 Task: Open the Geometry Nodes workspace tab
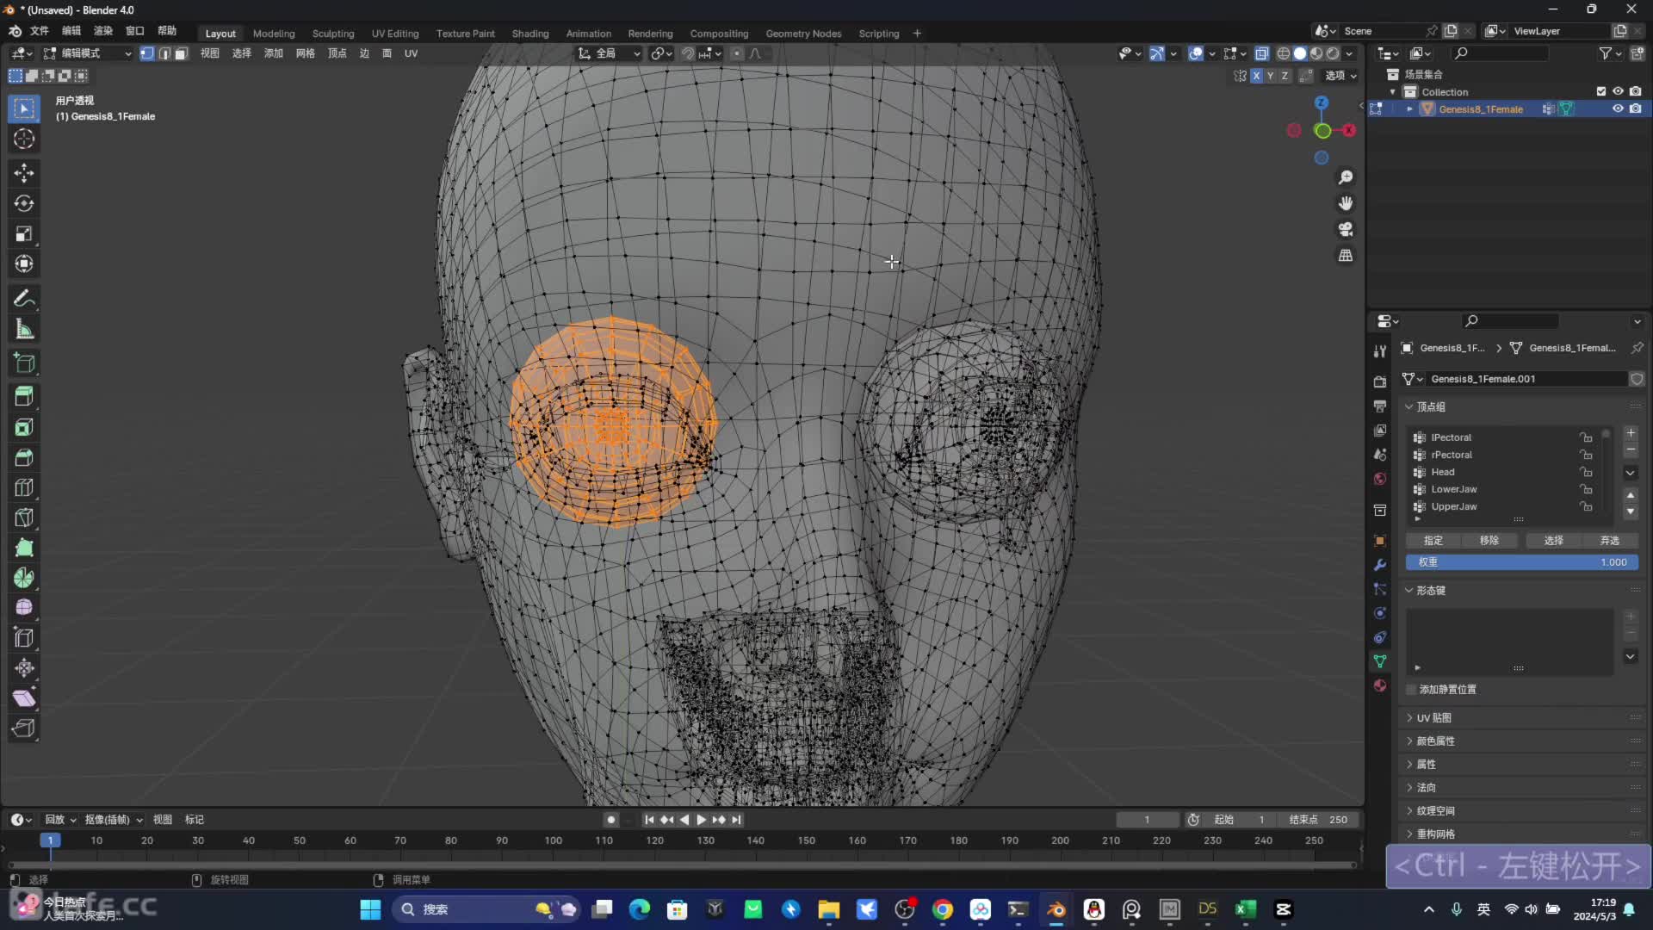tap(803, 34)
